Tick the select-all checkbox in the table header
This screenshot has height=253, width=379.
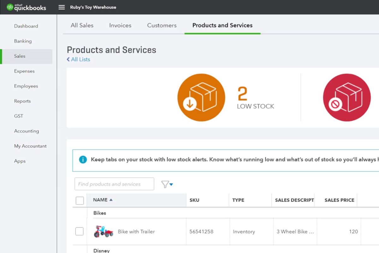click(x=80, y=201)
